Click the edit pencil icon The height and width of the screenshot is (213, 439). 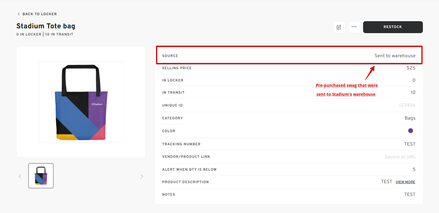pyautogui.click(x=339, y=27)
